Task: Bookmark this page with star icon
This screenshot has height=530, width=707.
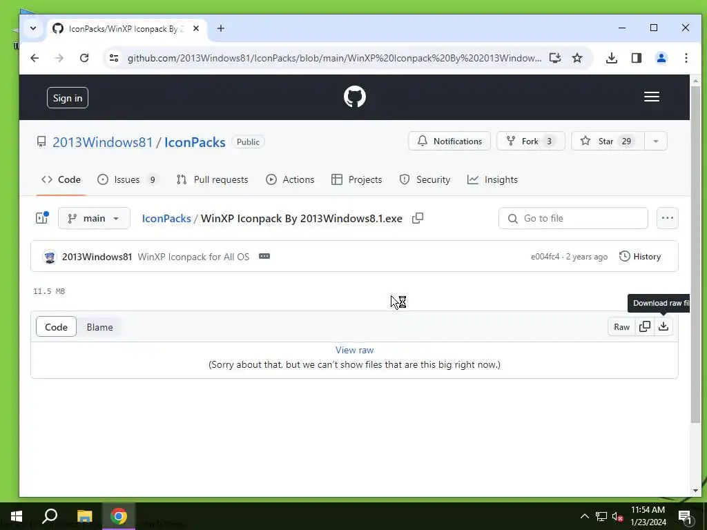Action: point(577,58)
